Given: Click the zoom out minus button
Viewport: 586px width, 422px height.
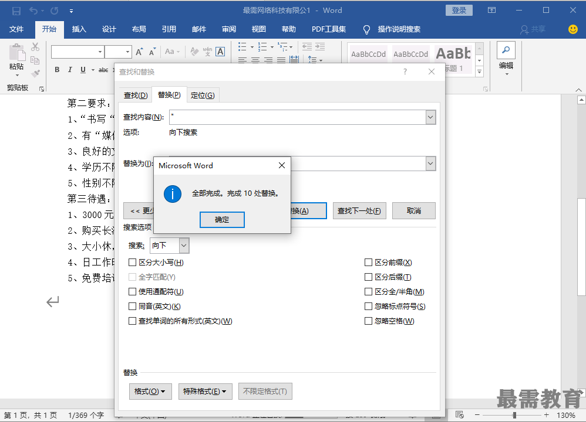Looking at the screenshot, I should click(477, 415).
